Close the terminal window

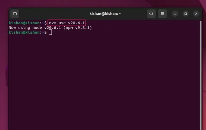tap(196, 14)
